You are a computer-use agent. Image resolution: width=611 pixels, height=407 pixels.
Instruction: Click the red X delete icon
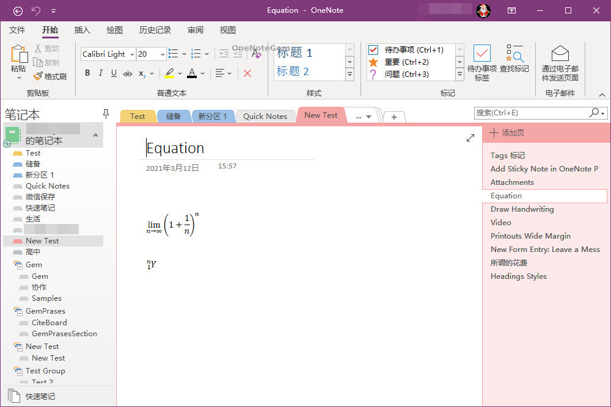tap(247, 73)
